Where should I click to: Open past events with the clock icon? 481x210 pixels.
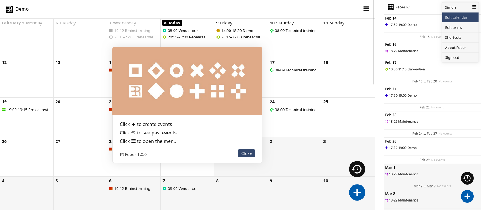pos(357,169)
